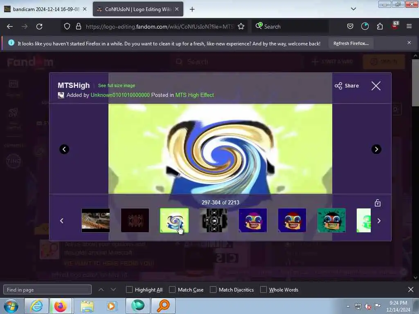Image resolution: width=419 pixels, height=314 pixels.
Task: Close the CoNfUsIoN wiki tab
Action: 177,9
